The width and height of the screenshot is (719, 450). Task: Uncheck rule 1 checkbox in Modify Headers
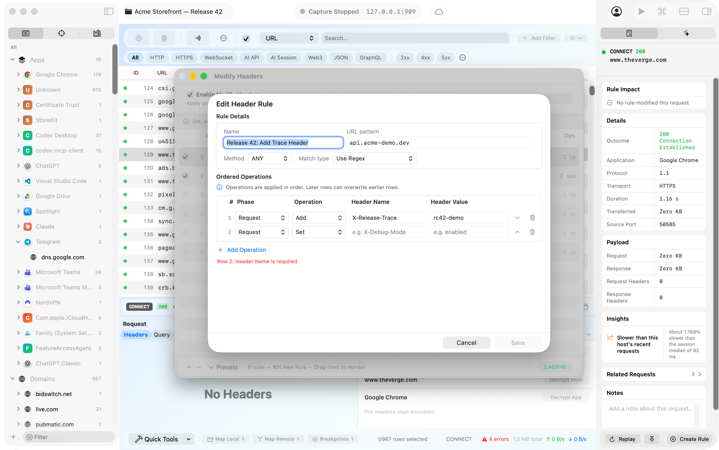(185, 157)
